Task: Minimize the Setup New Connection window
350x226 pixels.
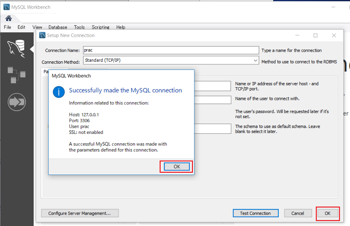Action: (297, 35)
